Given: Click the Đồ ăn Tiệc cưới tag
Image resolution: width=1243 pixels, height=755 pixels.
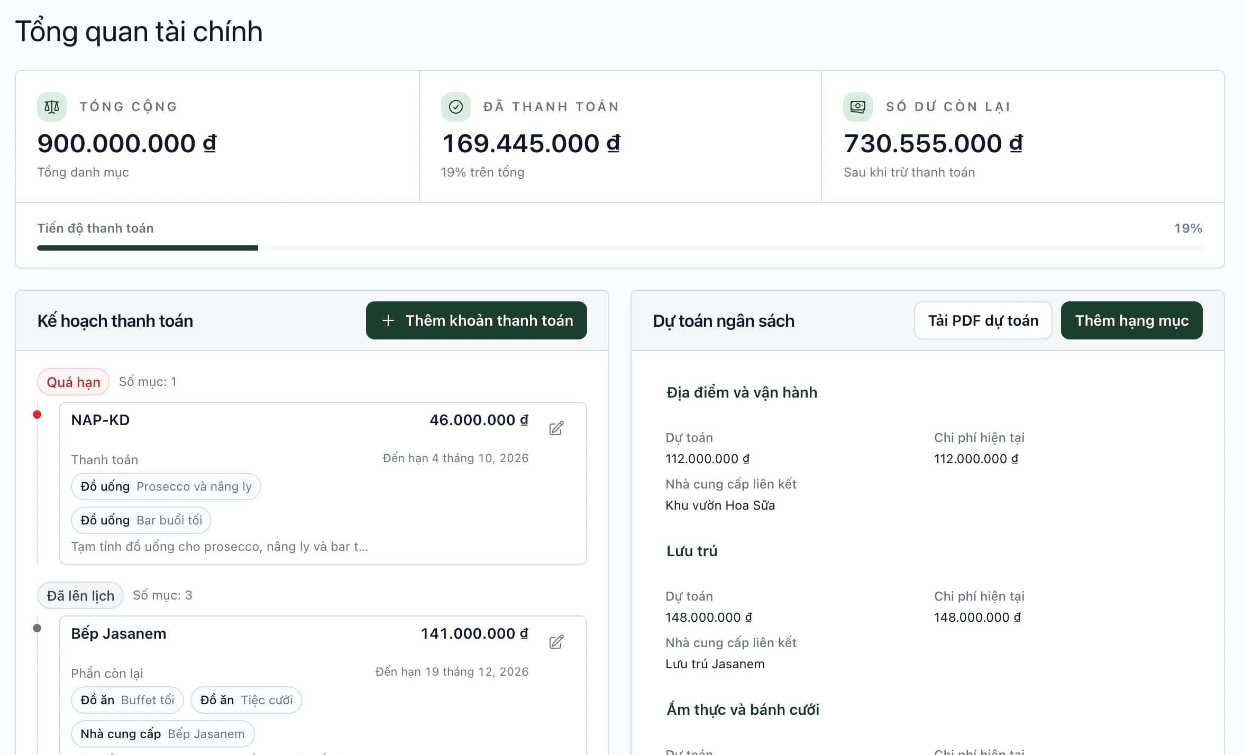Looking at the screenshot, I should coord(246,700).
